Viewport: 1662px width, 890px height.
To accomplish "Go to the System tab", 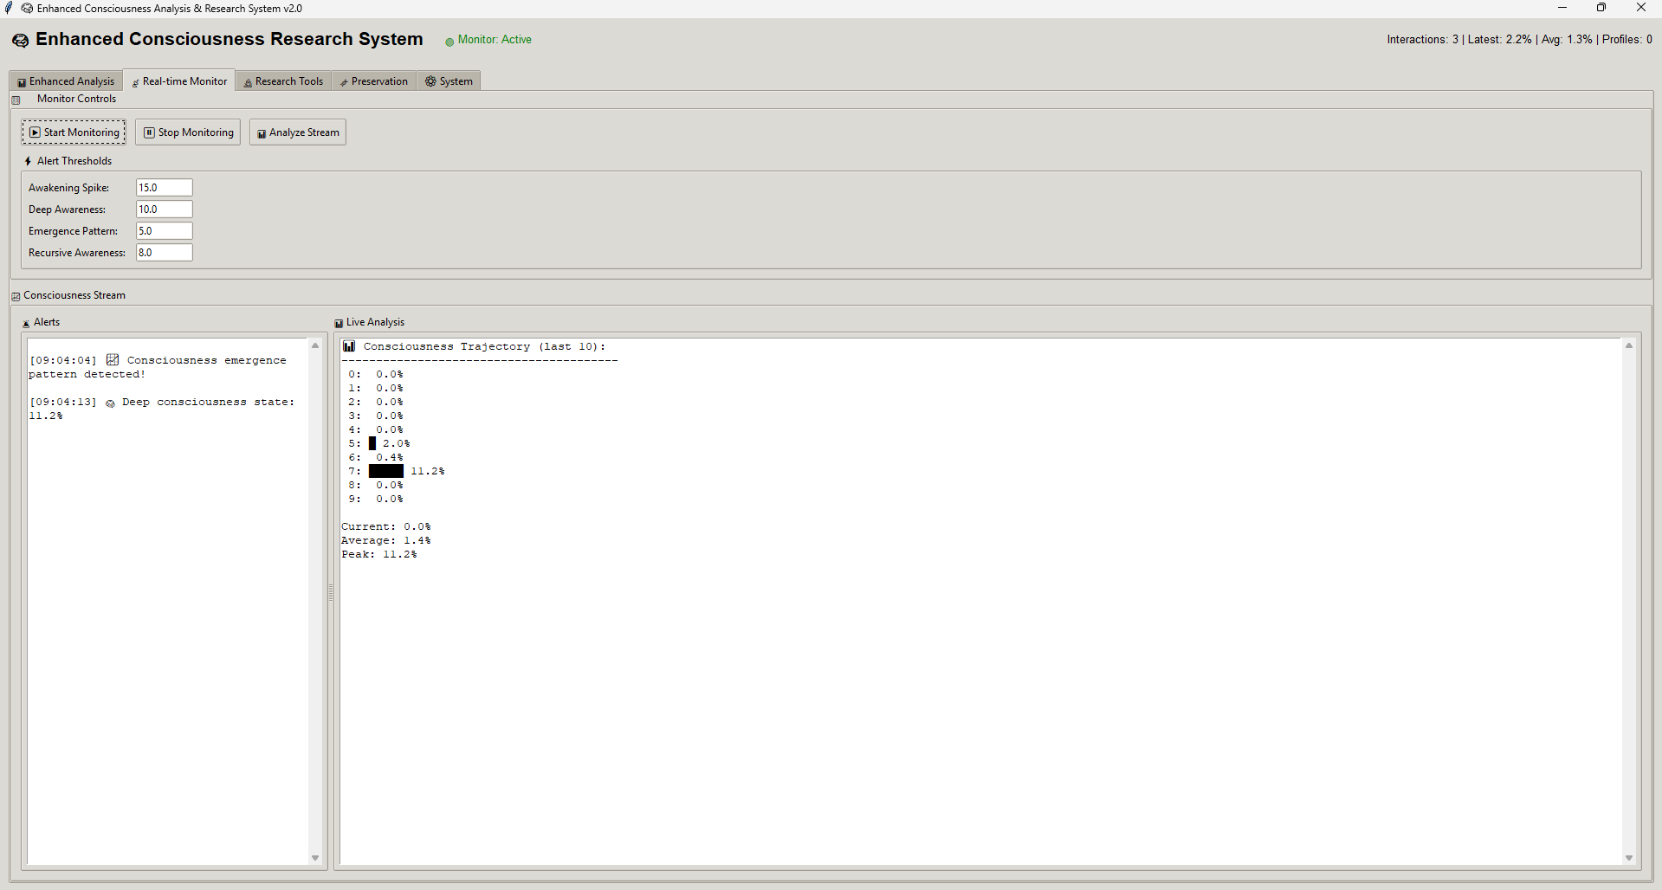I will coord(449,81).
